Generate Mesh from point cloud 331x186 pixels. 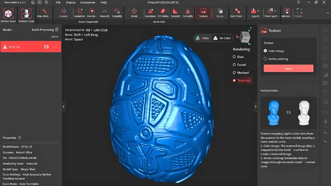click(x=134, y=13)
